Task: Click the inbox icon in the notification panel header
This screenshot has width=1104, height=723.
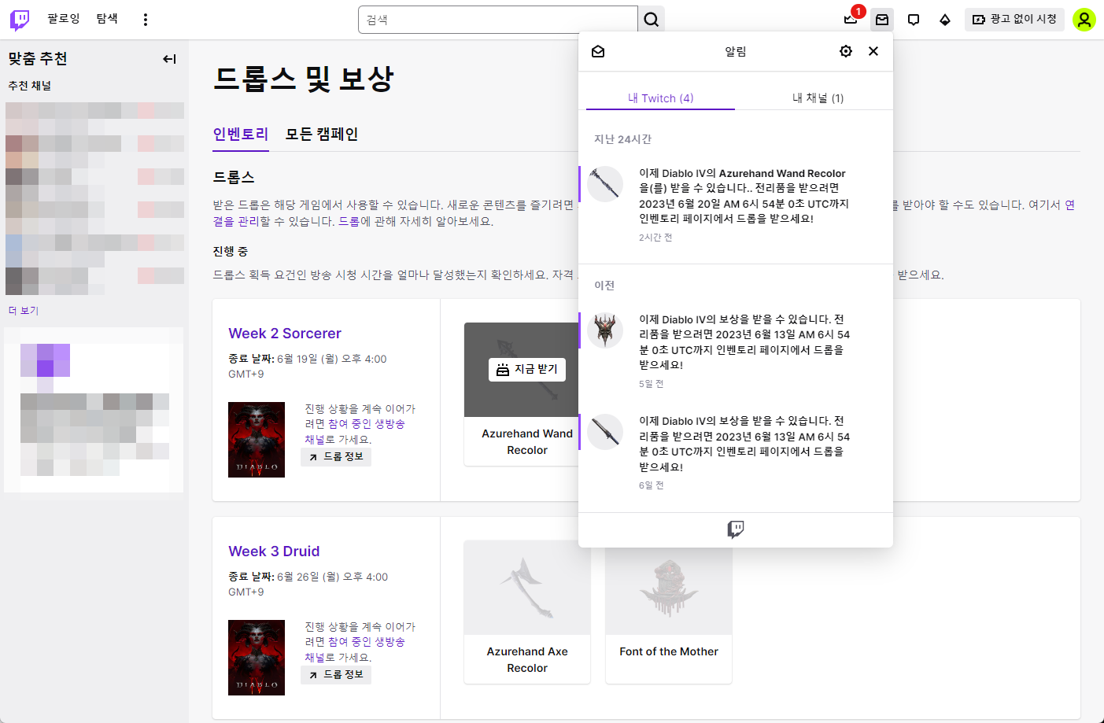Action: tap(598, 51)
